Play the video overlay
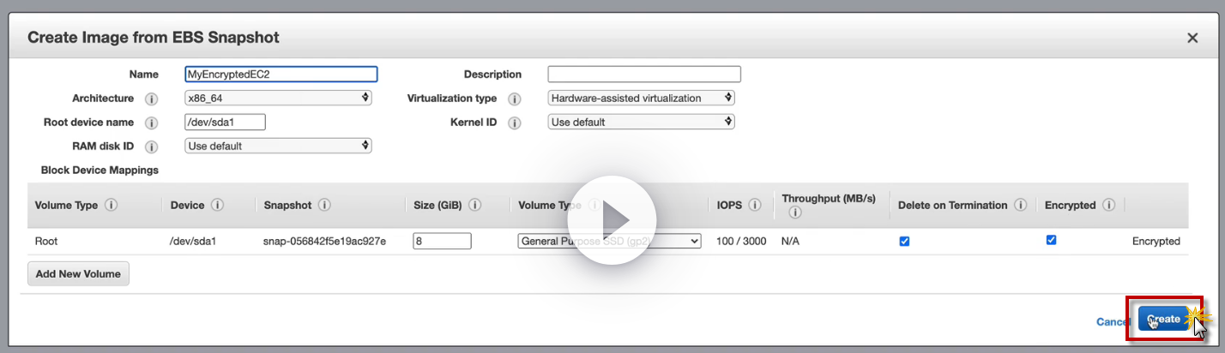Image resolution: width=1225 pixels, height=353 pixels. (x=612, y=220)
